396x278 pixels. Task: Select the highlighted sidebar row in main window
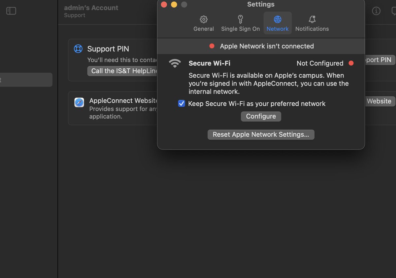pyautogui.click(x=26, y=80)
